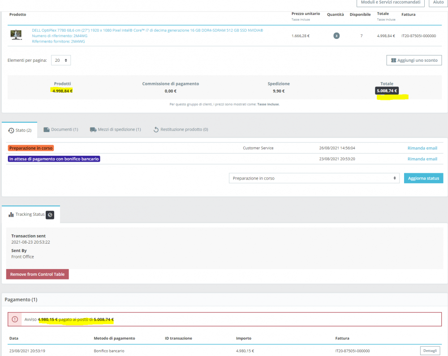The height and width of the screenshot is (356, 448).
Task: Click the Aggiungi uno sconto button
Action: (414, 60)
